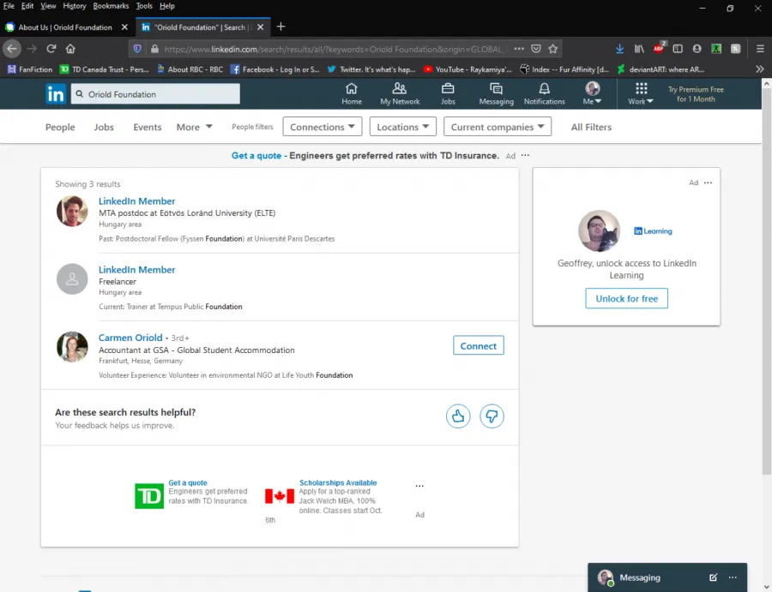772x592 pixels.
Task: Expand the Connections filter dropdown
Action: click(323, 127)
